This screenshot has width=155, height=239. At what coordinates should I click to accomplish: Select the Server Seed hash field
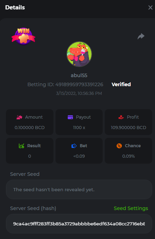79,224
